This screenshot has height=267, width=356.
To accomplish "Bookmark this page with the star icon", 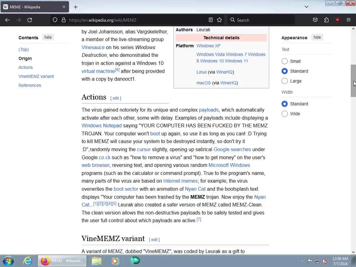I will tap(219, 20).
